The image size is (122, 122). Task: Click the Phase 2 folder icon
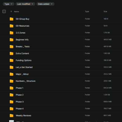pyautogui.click(x=12, y=95)
